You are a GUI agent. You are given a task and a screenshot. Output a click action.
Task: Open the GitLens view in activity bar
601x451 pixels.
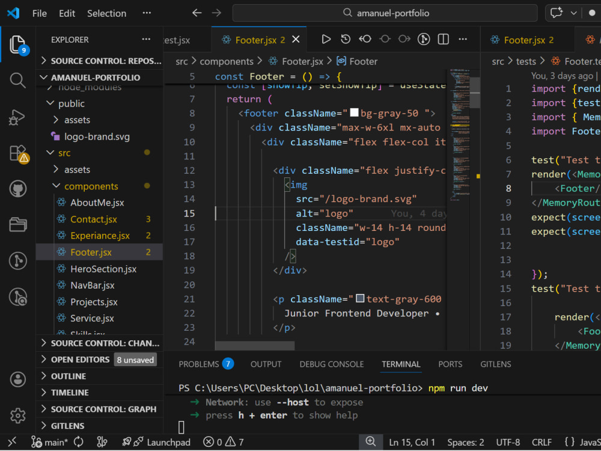click(x=17, y=261)
